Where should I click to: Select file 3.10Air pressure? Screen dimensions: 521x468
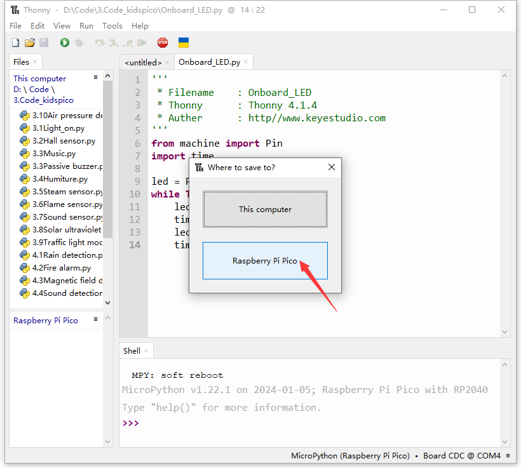(x=67, y=116)
